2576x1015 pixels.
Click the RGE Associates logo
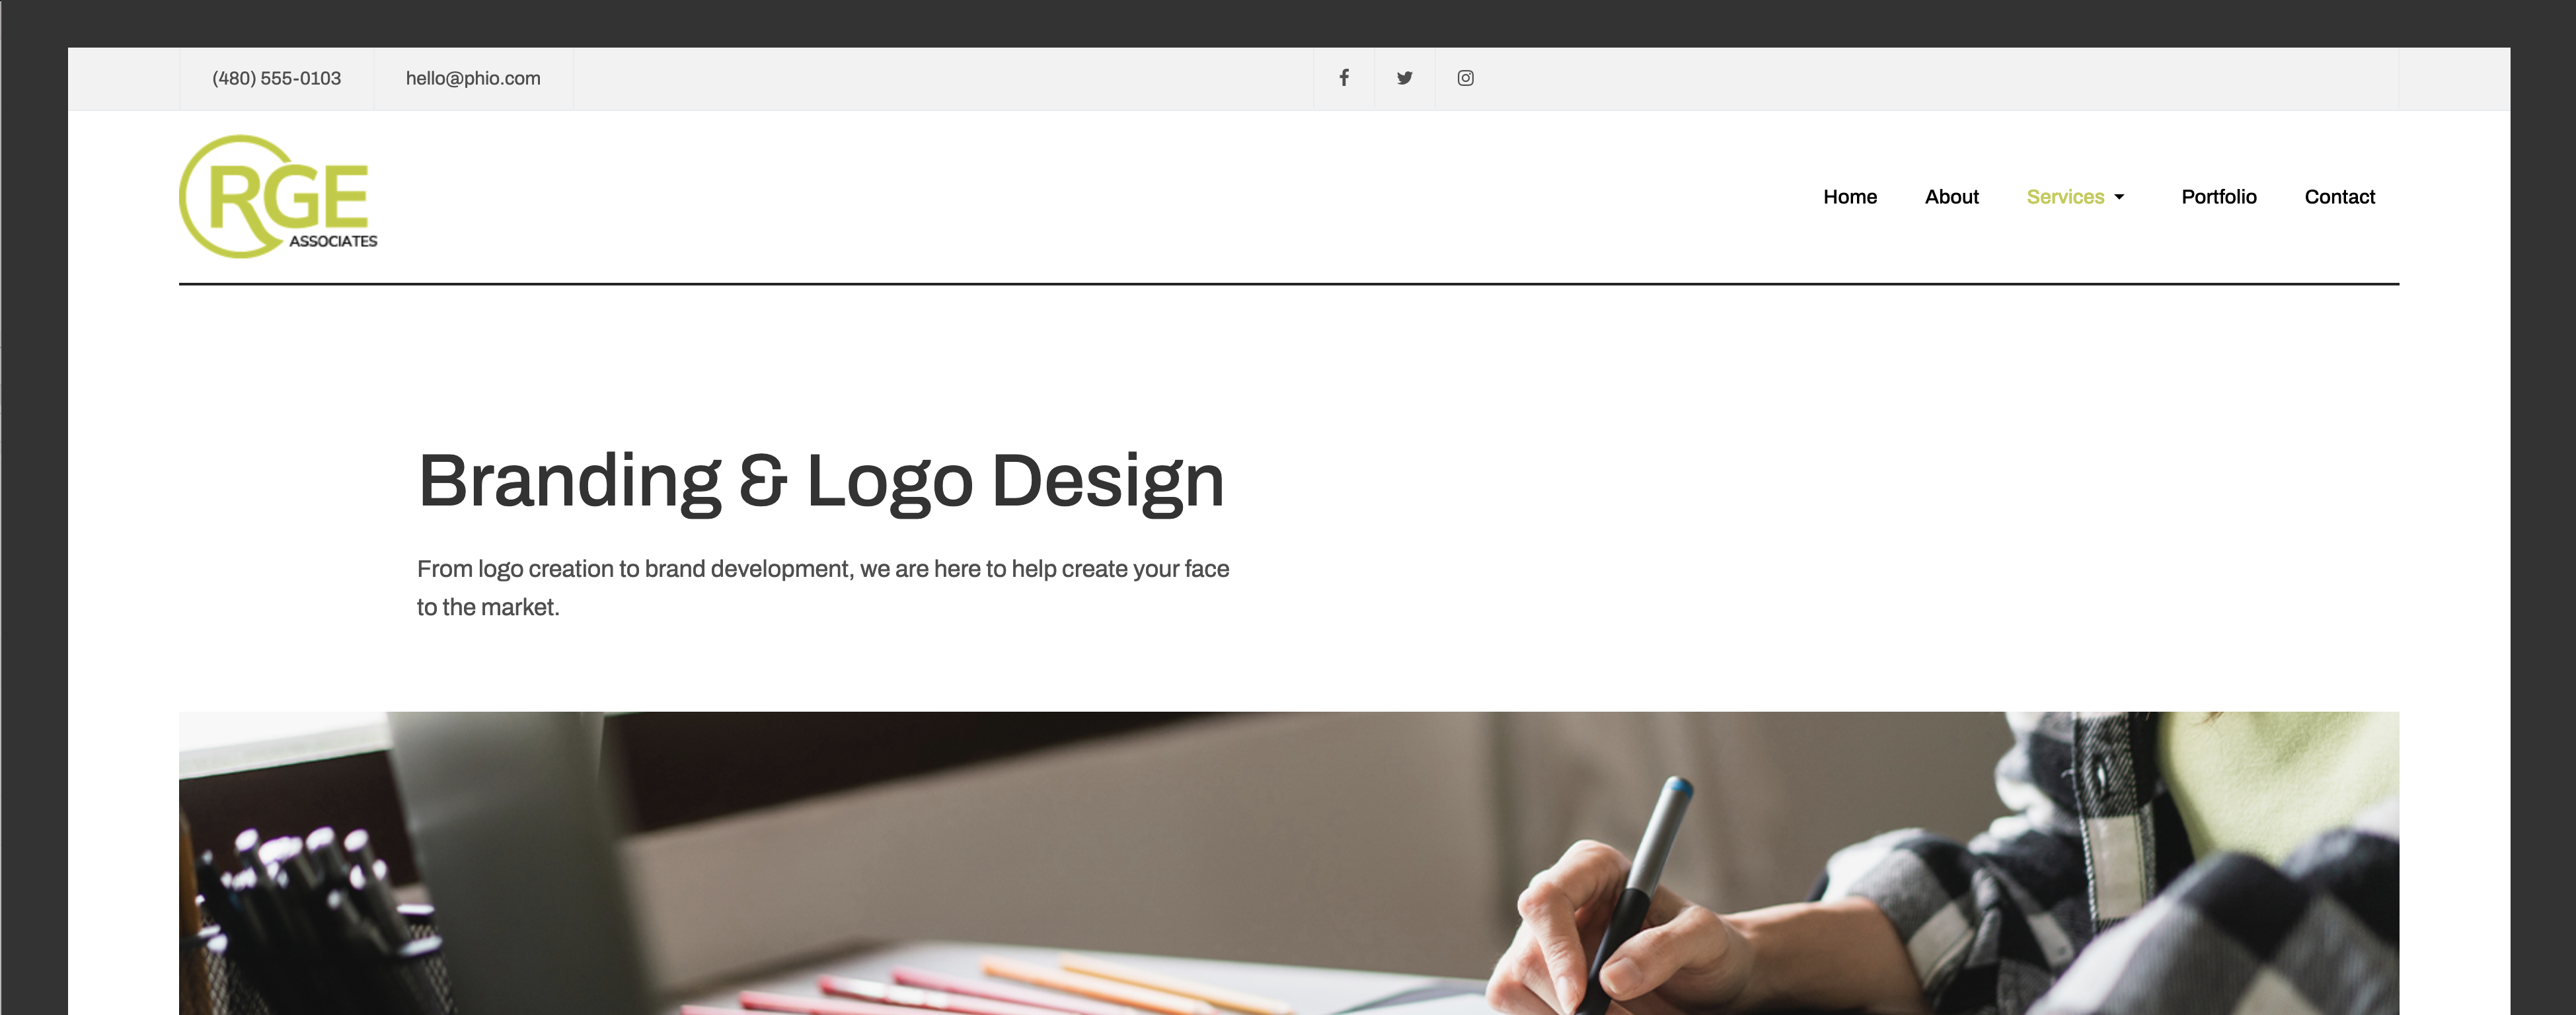(x=278, y=196)
